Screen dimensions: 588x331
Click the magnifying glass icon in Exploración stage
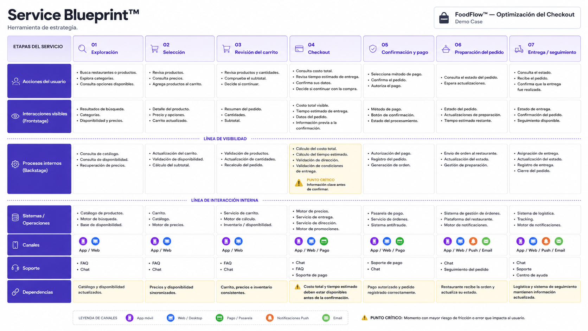pos(82,49)
